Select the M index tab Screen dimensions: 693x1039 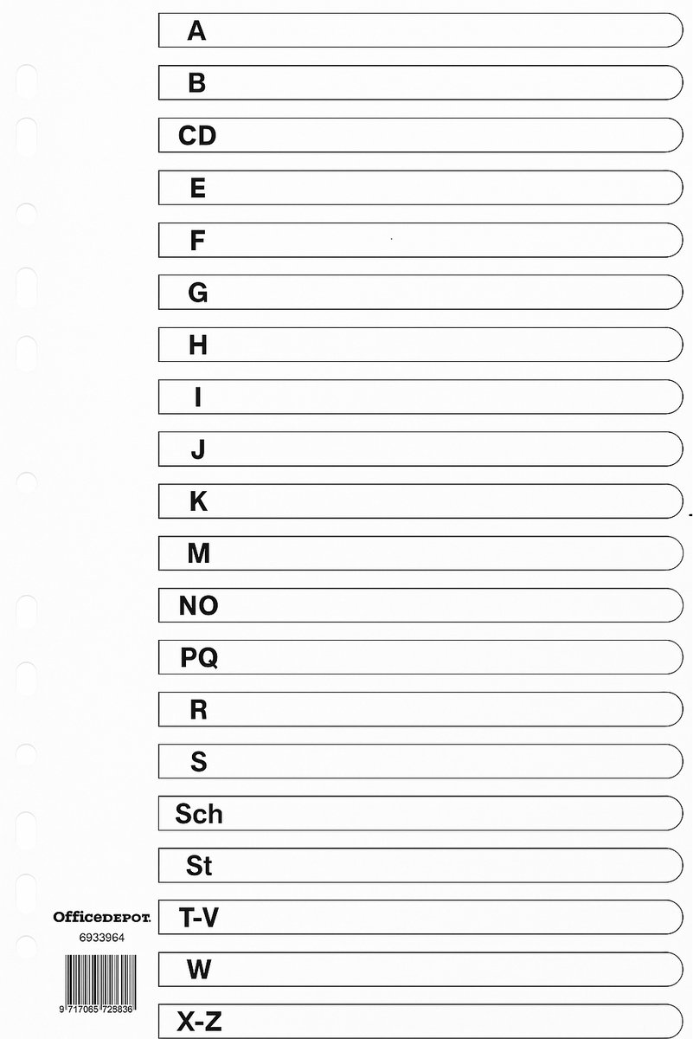tap(420, 552)
